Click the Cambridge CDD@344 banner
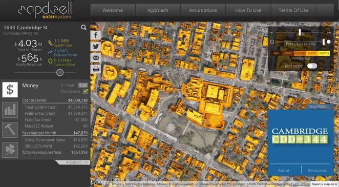Image resolution: width=339 pixels, height=187 pixels. [301, 136]
